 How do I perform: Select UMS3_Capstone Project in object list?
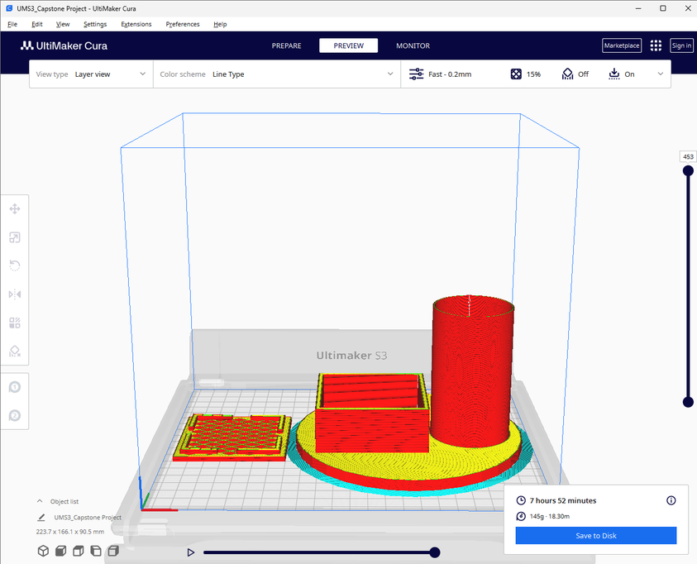tap(88, 518)
